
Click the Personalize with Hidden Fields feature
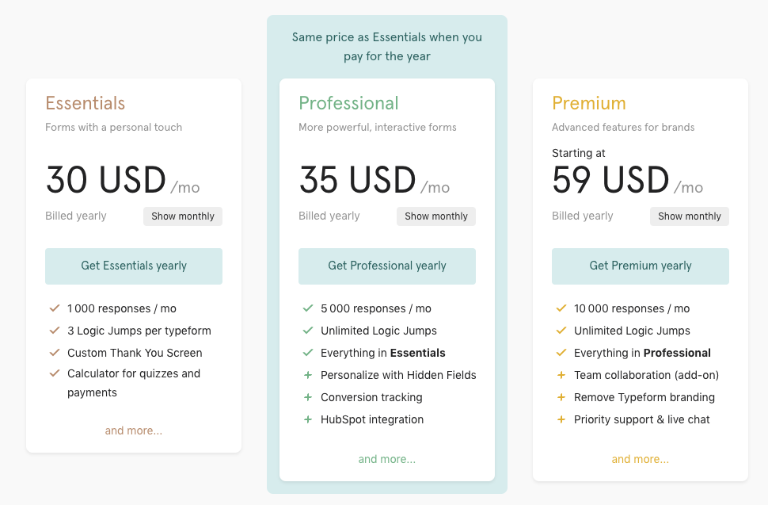pyautogui.click(x=398, y=375)
